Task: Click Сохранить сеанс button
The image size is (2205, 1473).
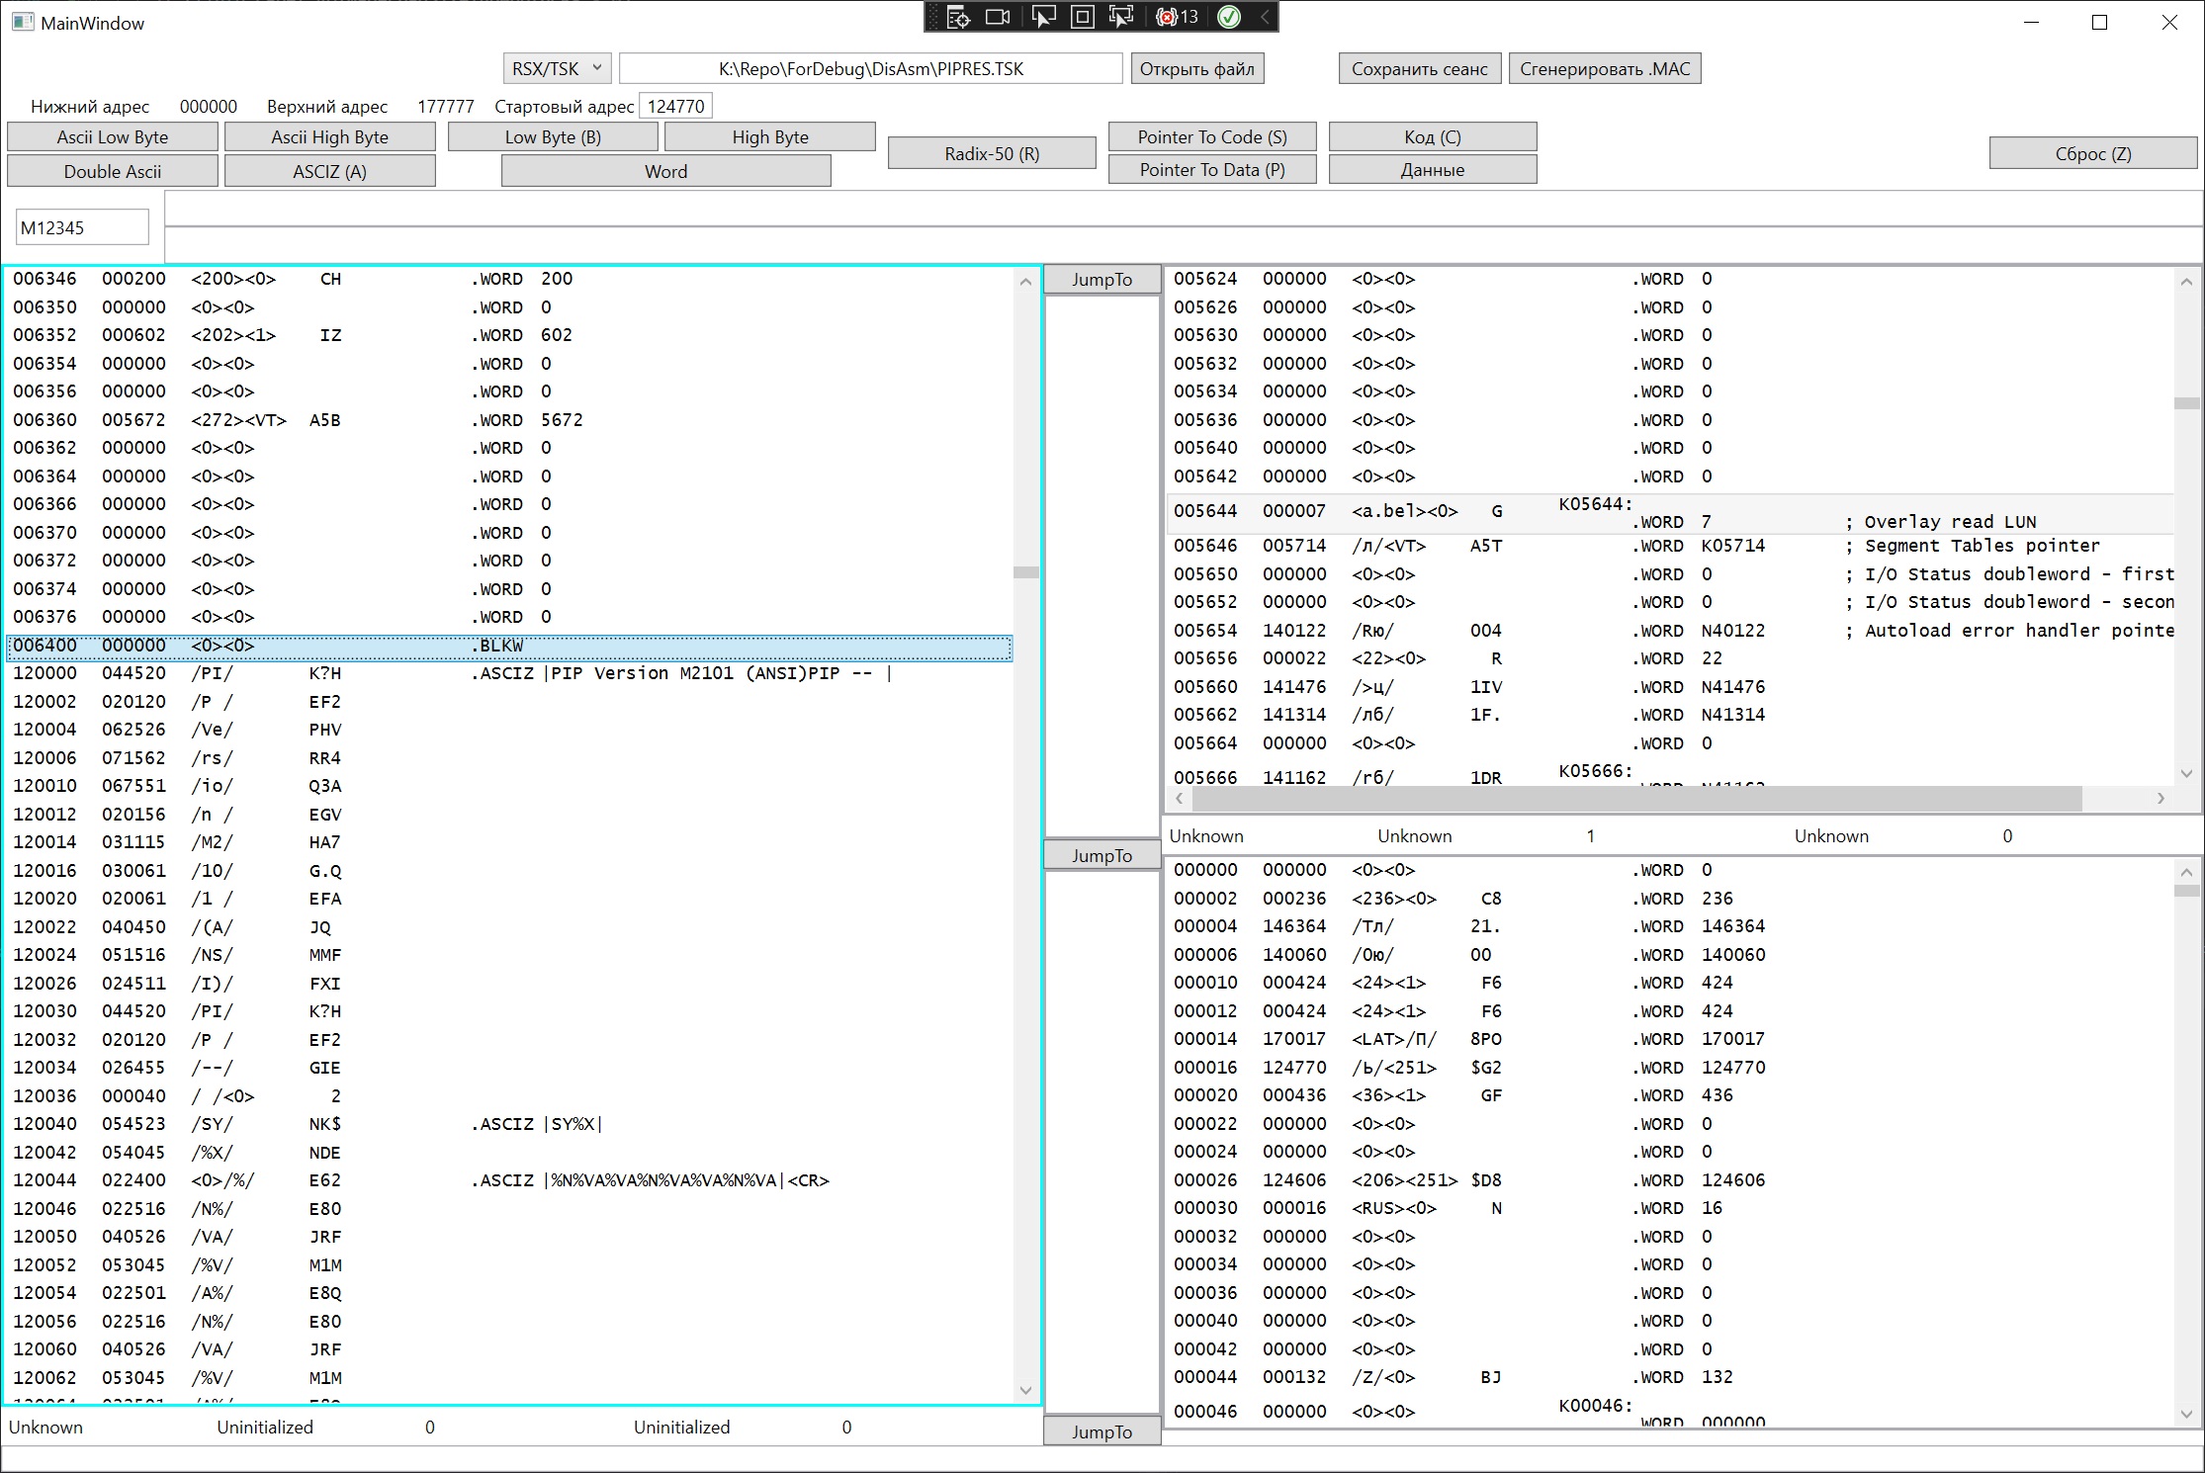Action: point(1419,68)
